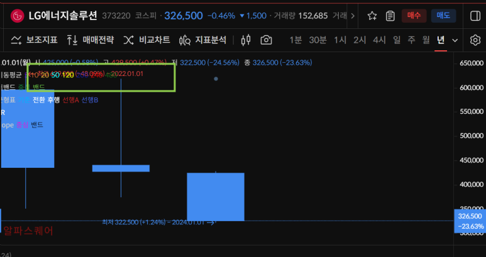486x257 pixels.
Task: Toggle the 20 moving average line
Action: [45, 75]
